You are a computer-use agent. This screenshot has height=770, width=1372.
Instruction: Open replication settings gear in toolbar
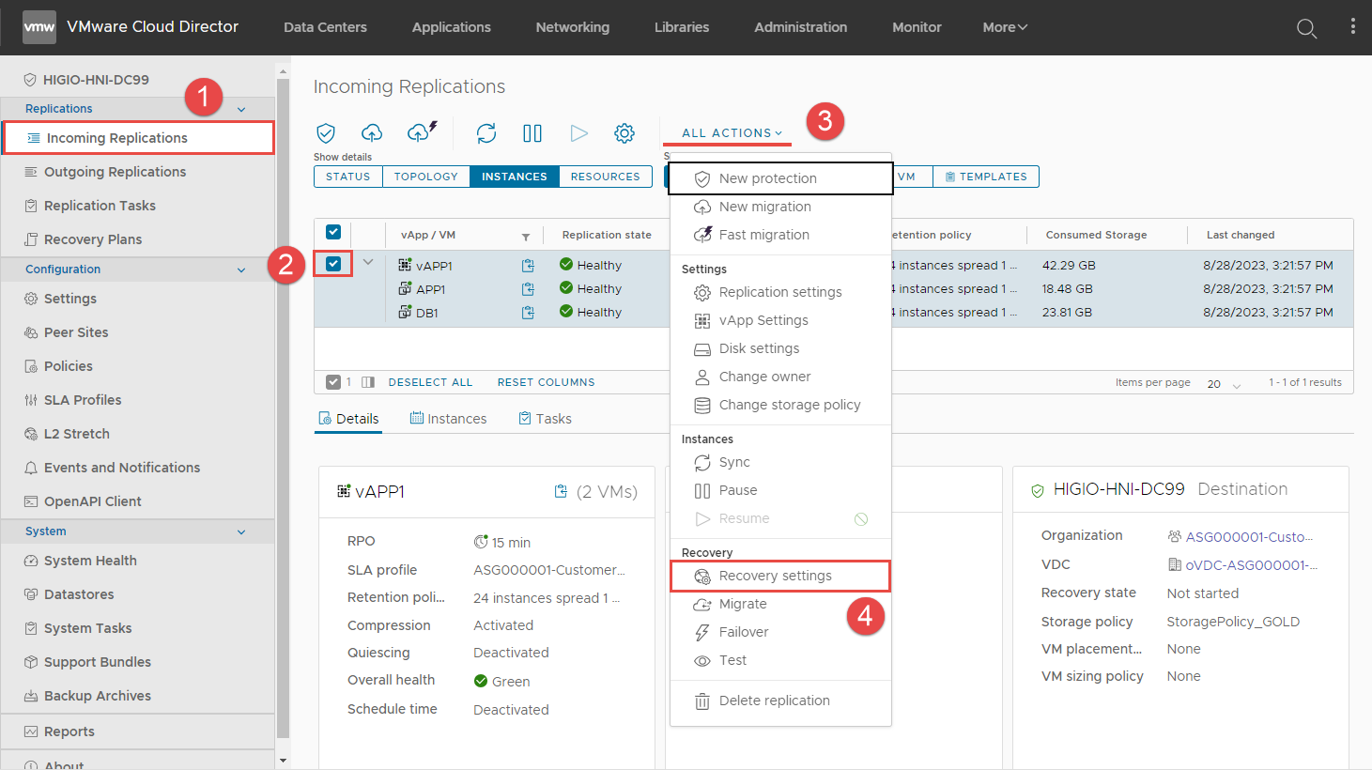624,133
